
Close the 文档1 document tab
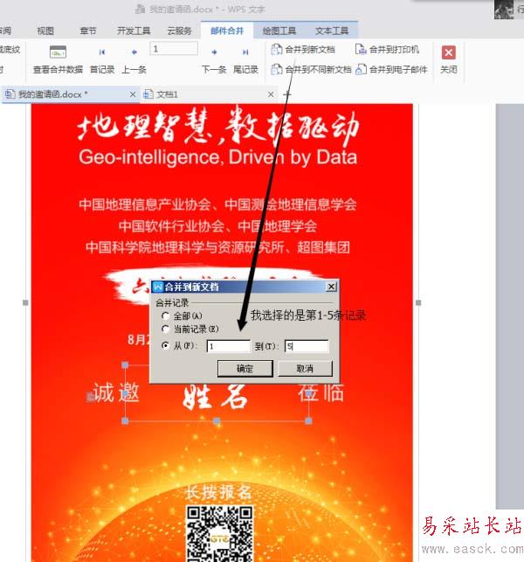pos(271,94)
